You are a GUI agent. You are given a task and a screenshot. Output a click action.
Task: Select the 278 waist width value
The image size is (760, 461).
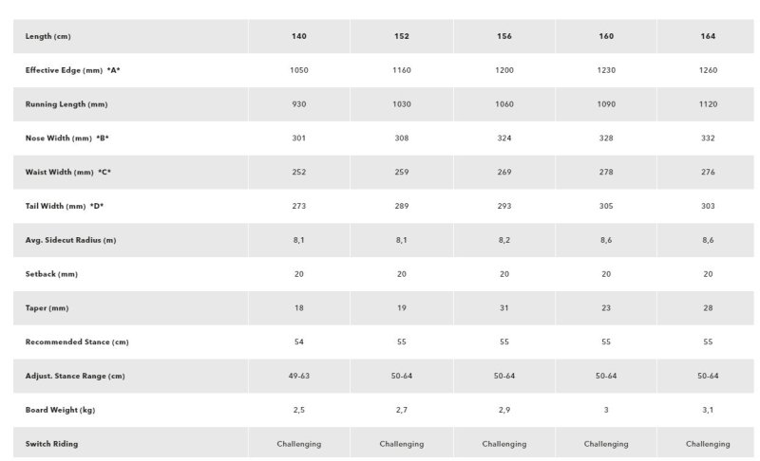point(606,172)
